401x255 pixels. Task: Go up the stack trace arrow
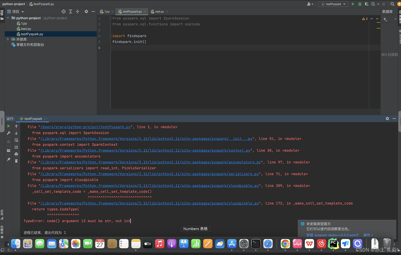click(x=16, y=126)
